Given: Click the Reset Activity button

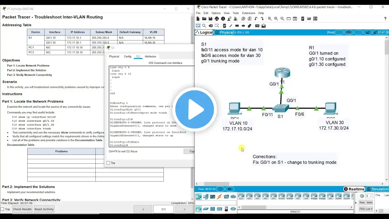Looking at the screenshot, I should pos(44,209).
